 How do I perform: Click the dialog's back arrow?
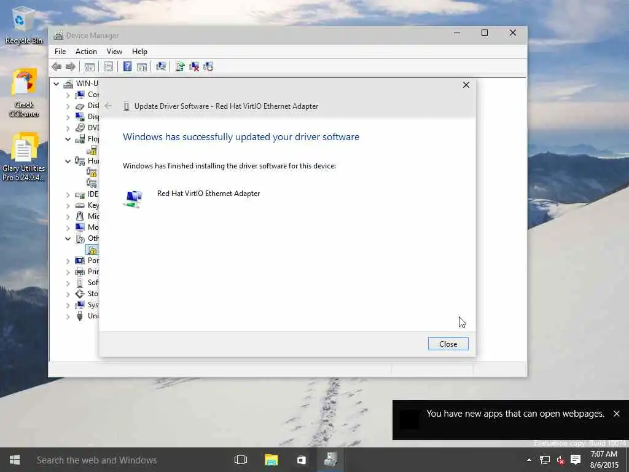[108, 106]
